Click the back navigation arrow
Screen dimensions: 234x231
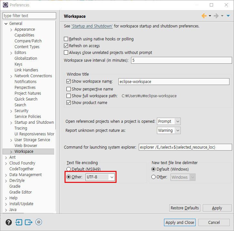204,16
